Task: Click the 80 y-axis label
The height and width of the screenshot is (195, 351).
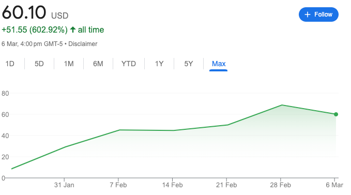Action: [5, 93]
